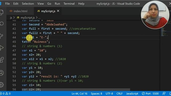Open the Search view in activity bar

tap(2, 23)
